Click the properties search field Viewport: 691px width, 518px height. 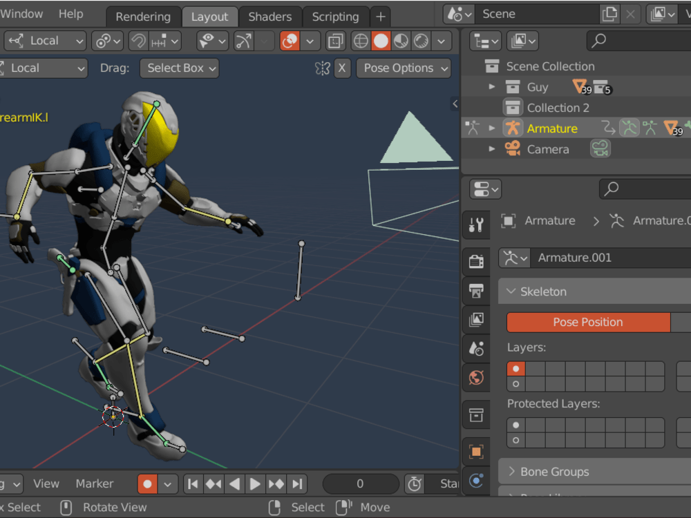[645, 189]
